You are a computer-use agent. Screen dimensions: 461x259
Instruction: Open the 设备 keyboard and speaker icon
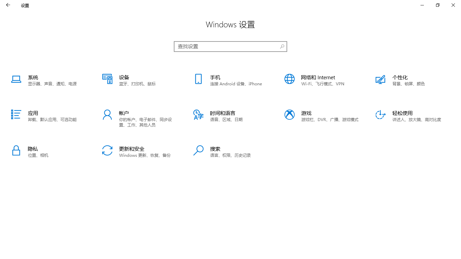click(107, 79)
